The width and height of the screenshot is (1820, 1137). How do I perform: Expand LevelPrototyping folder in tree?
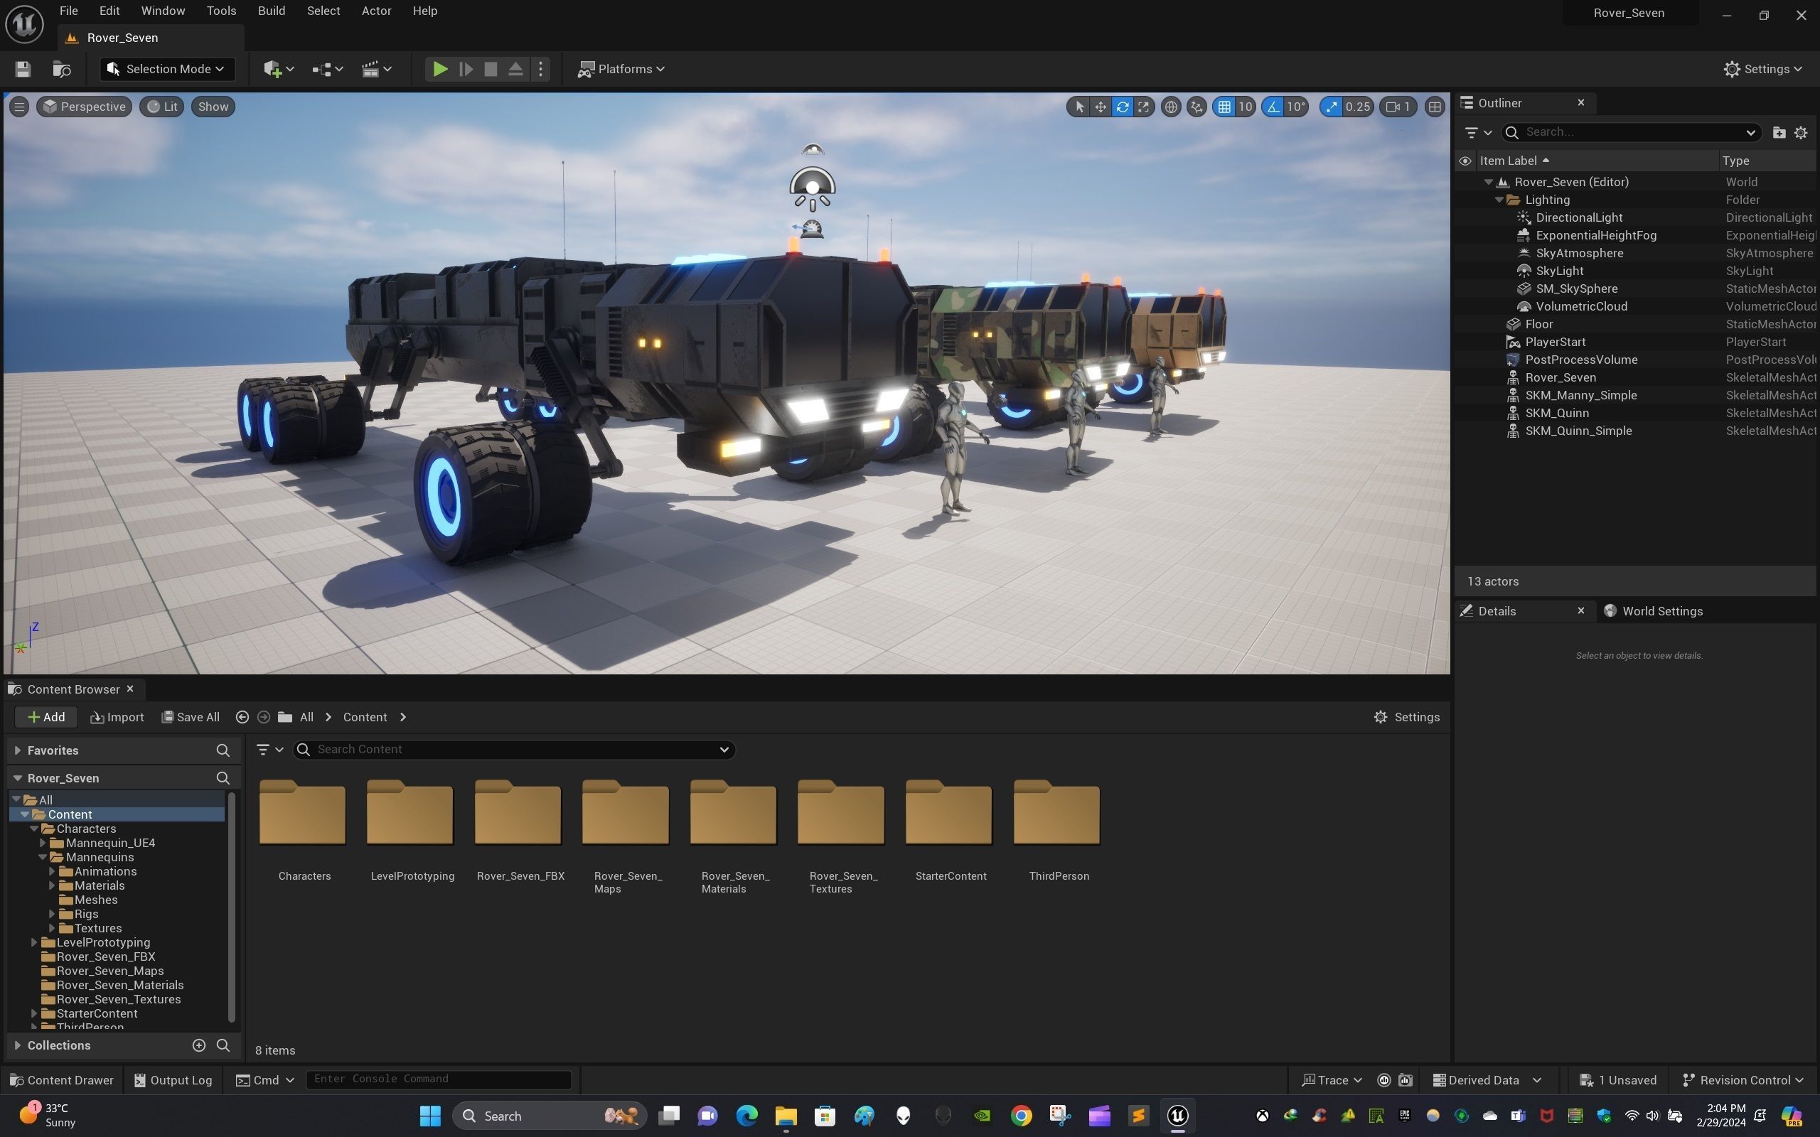tap(34, 942)
